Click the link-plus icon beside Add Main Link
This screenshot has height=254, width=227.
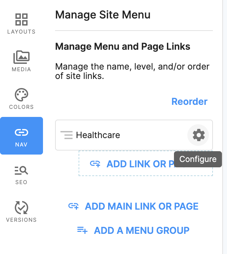pyautogui.click(x=73, y=206)
